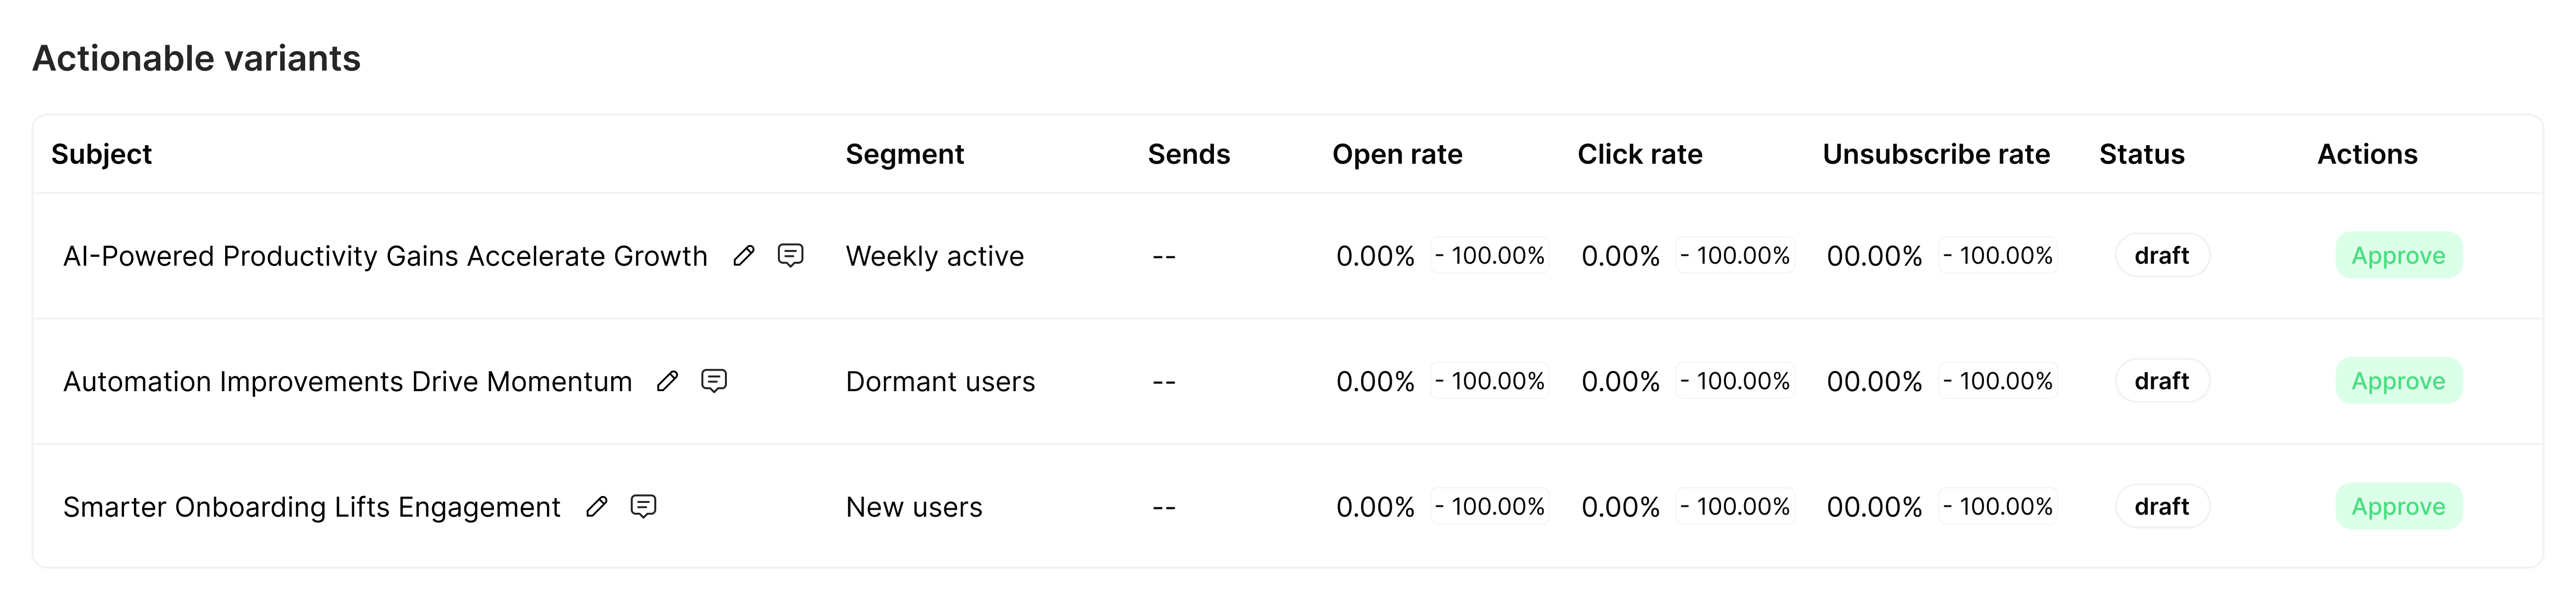This screenshot has height=600, width=2576.
Task: Click the "Weekly active" segment label
Action: point(934,256)
